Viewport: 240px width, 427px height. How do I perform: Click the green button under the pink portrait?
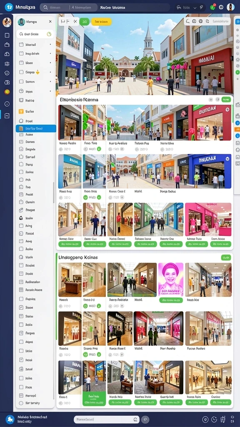click(171, 300)
